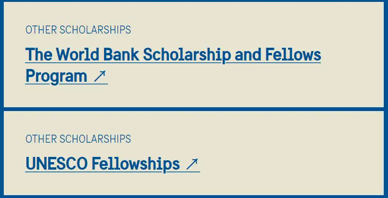Screen dimensions: 388x198
Task: Click OTHER SCHOLARSHIPS label above UNESCO Fellowships
Action: tap(78, 139)
